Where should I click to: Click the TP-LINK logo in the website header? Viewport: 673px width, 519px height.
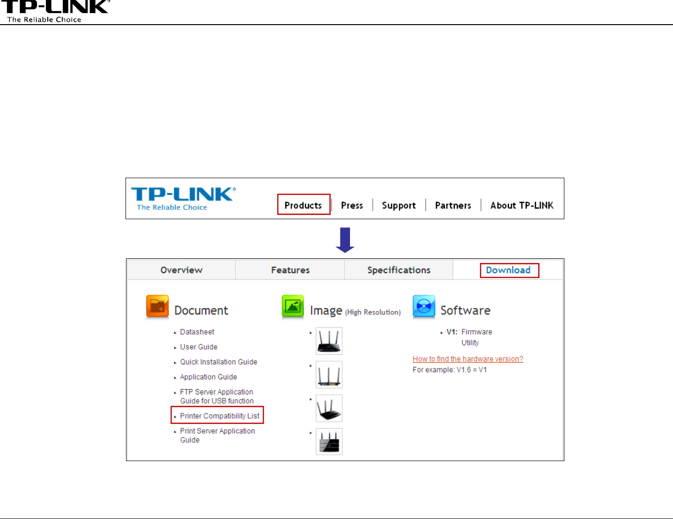[183, 199]
